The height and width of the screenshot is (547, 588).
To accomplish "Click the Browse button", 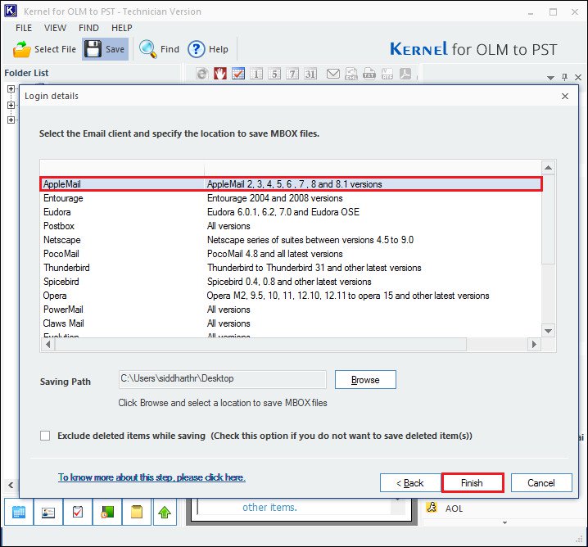I will click(365, 380).
